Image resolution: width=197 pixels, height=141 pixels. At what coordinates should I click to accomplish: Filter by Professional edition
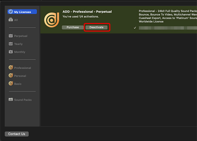click(23, 68)
